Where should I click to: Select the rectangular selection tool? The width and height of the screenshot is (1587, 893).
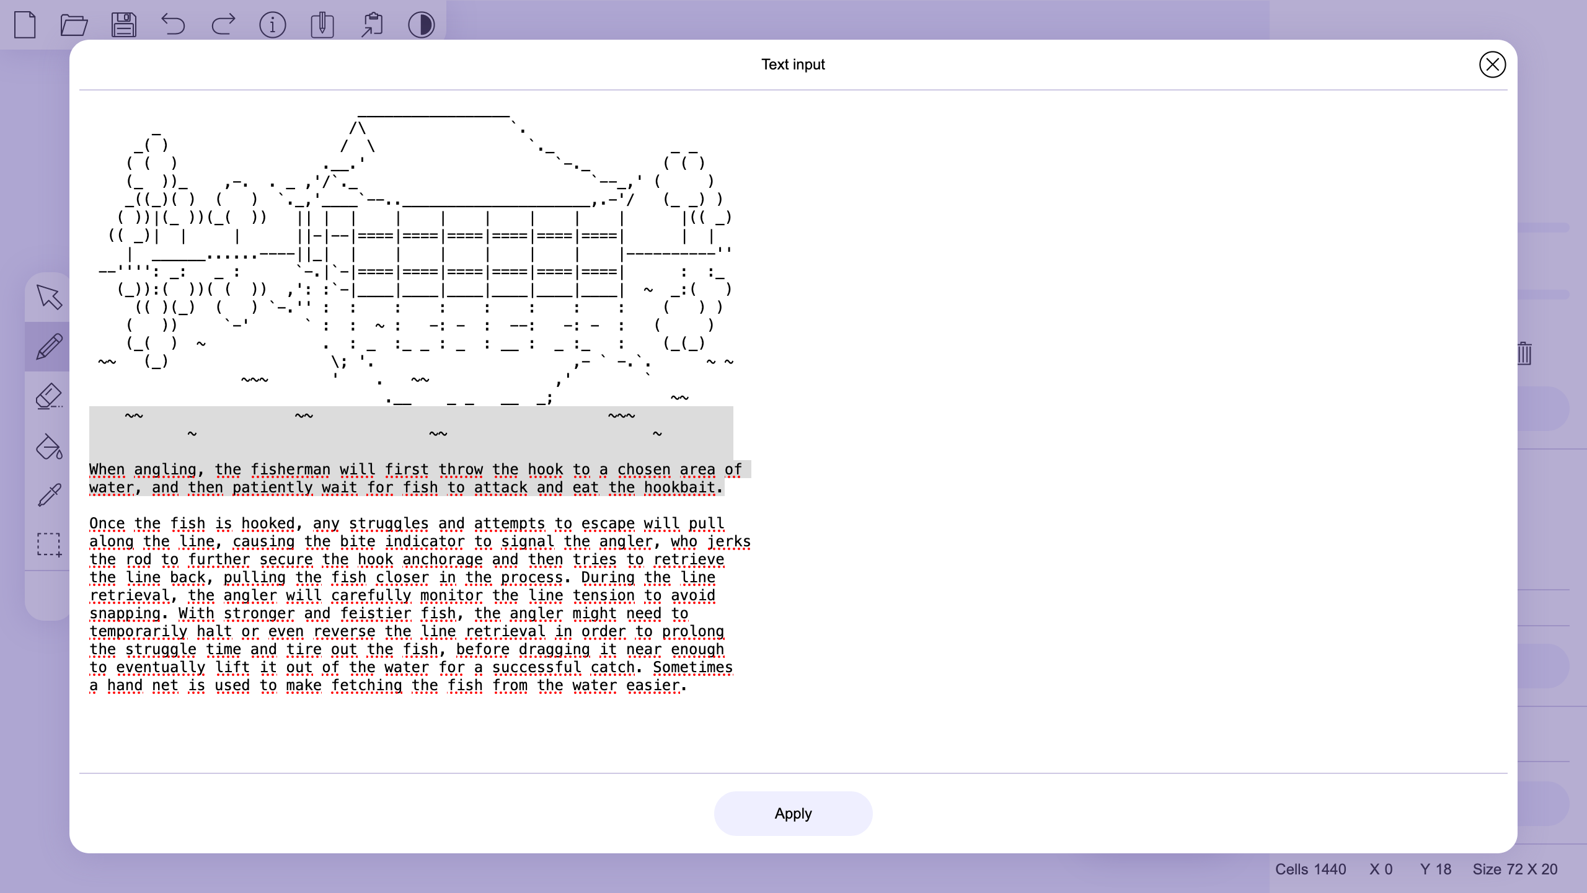pos(49,545)
